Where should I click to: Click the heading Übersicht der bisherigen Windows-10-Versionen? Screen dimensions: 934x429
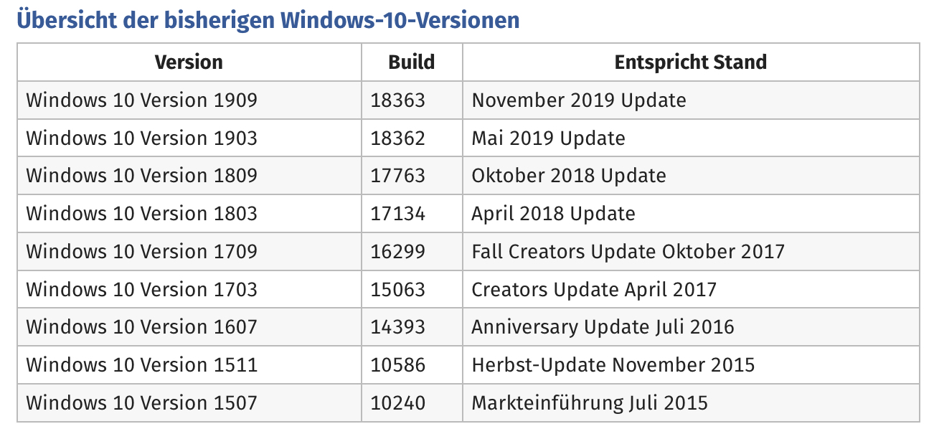point(268,19)
